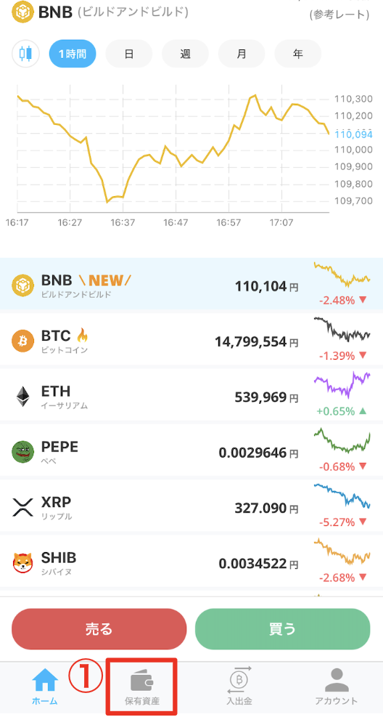Image resolution: width=383 pixels, height=725 pixels.
Task: Tap the BTC mini price sparkline
Action: [x=342, y=329]
